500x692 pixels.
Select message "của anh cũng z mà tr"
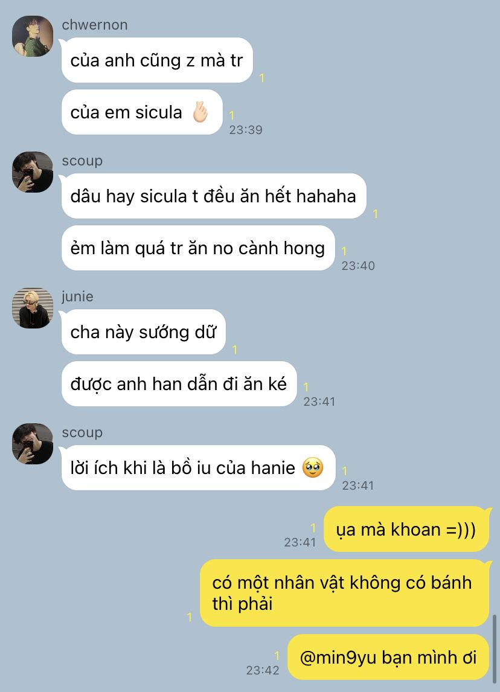coord(156,60)
